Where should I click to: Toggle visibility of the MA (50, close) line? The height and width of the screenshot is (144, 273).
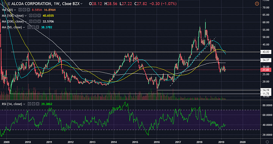[x=29, y=27]
